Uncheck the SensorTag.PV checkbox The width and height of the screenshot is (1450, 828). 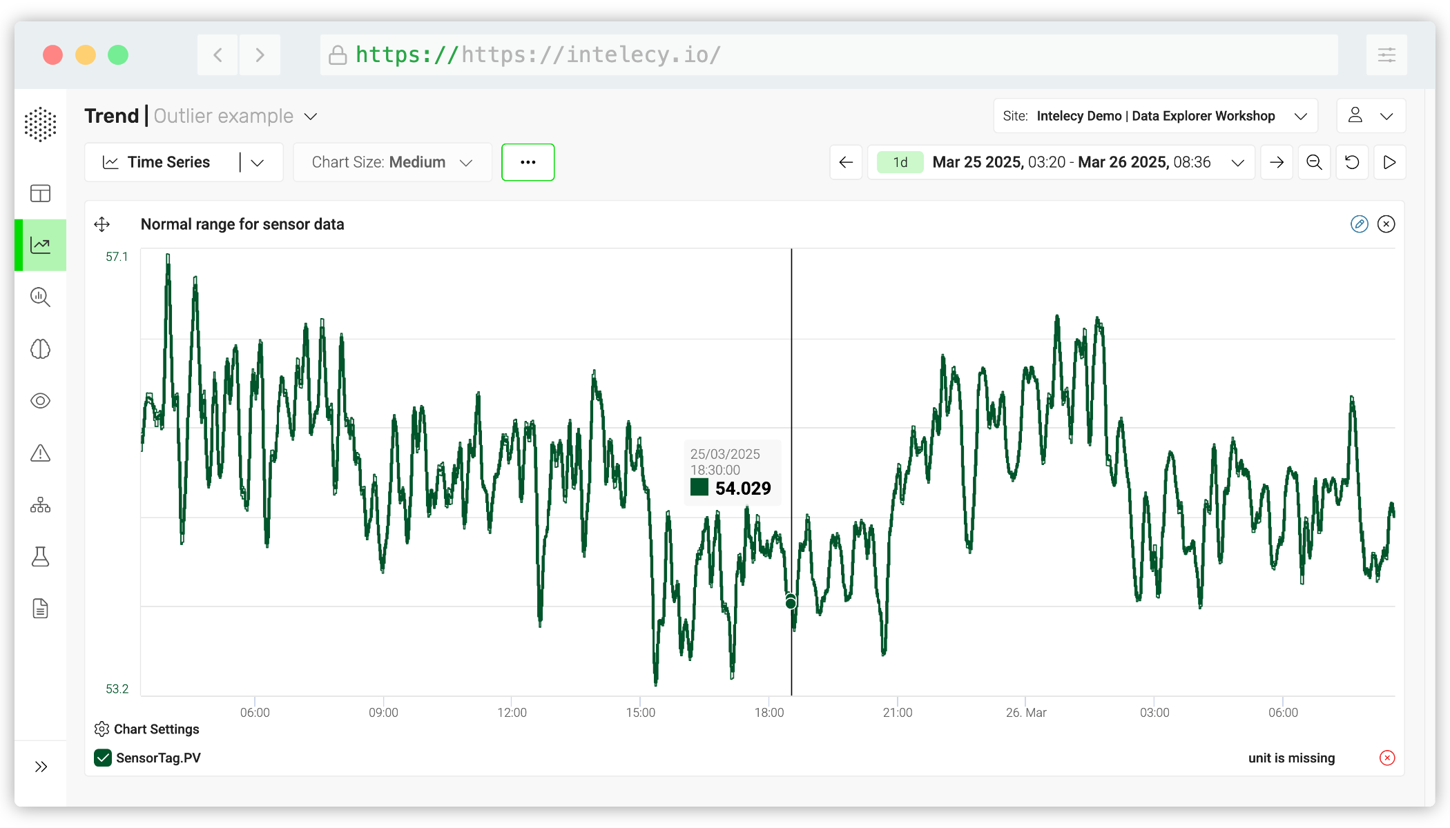(x=103, y=758)
